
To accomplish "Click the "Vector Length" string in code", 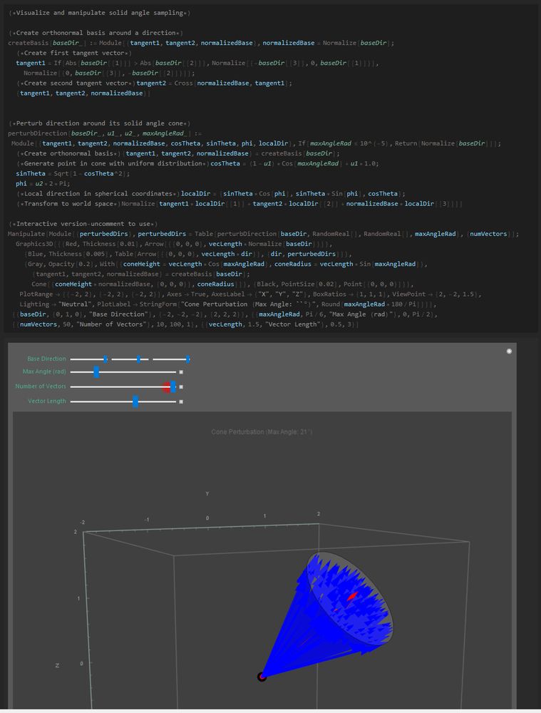I will [293, 324].
